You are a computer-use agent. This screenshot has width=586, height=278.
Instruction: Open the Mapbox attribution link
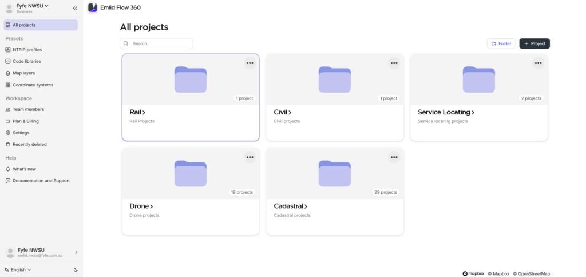(x=498, y=274)
